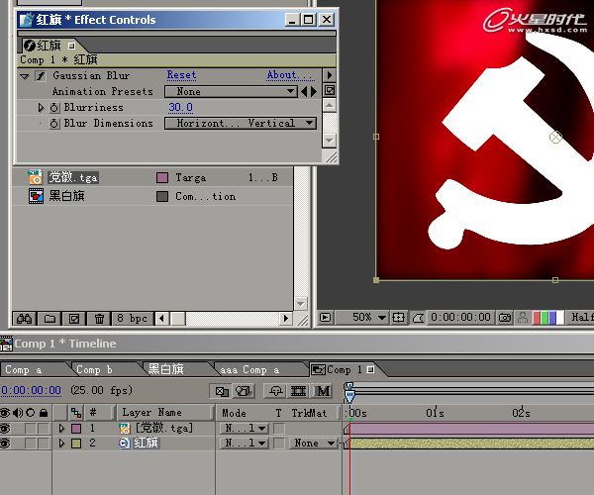Click the title/action safe grid icon
Image resolution: width=594 pixels, height=495 pixels.
click(x=398, y=318)
